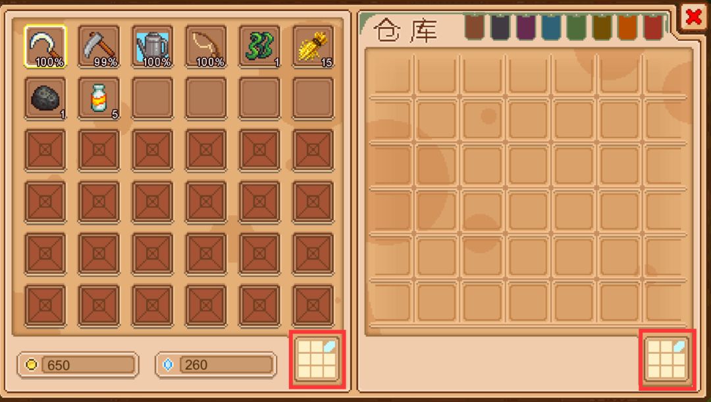
Task: Click the first empty warehouse slot
Action: [390, 74]
